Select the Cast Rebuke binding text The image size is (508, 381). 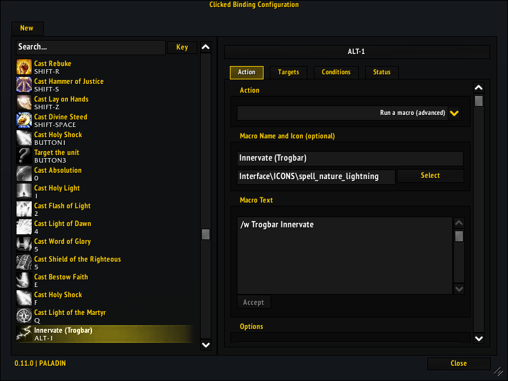[x=53, y=63]
